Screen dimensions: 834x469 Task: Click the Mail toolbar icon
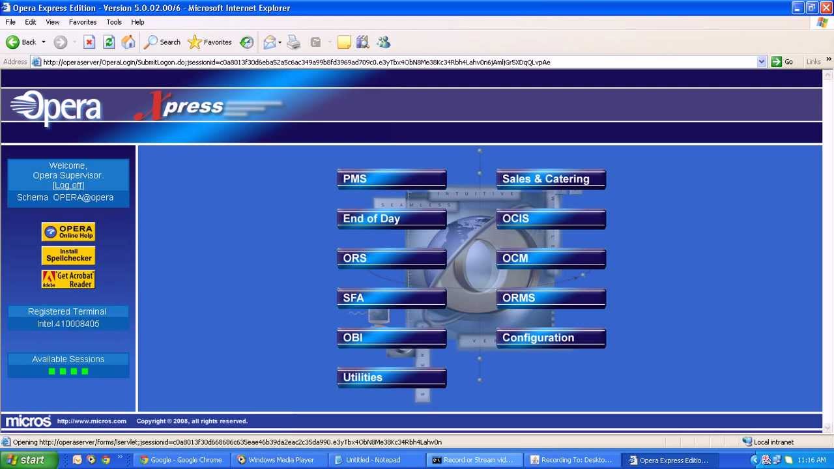270,42
